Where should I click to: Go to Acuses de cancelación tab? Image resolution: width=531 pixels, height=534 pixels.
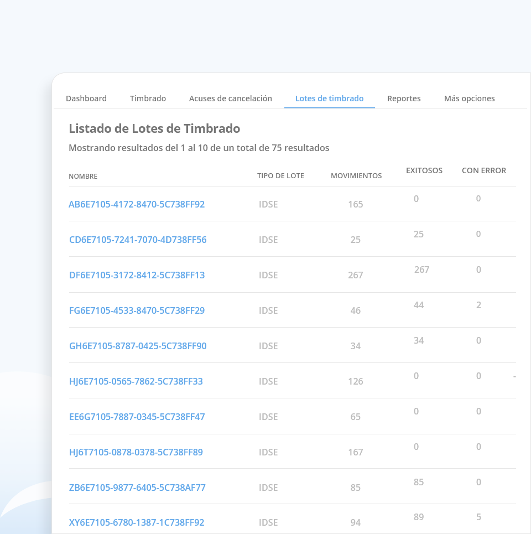pos(231,98)
